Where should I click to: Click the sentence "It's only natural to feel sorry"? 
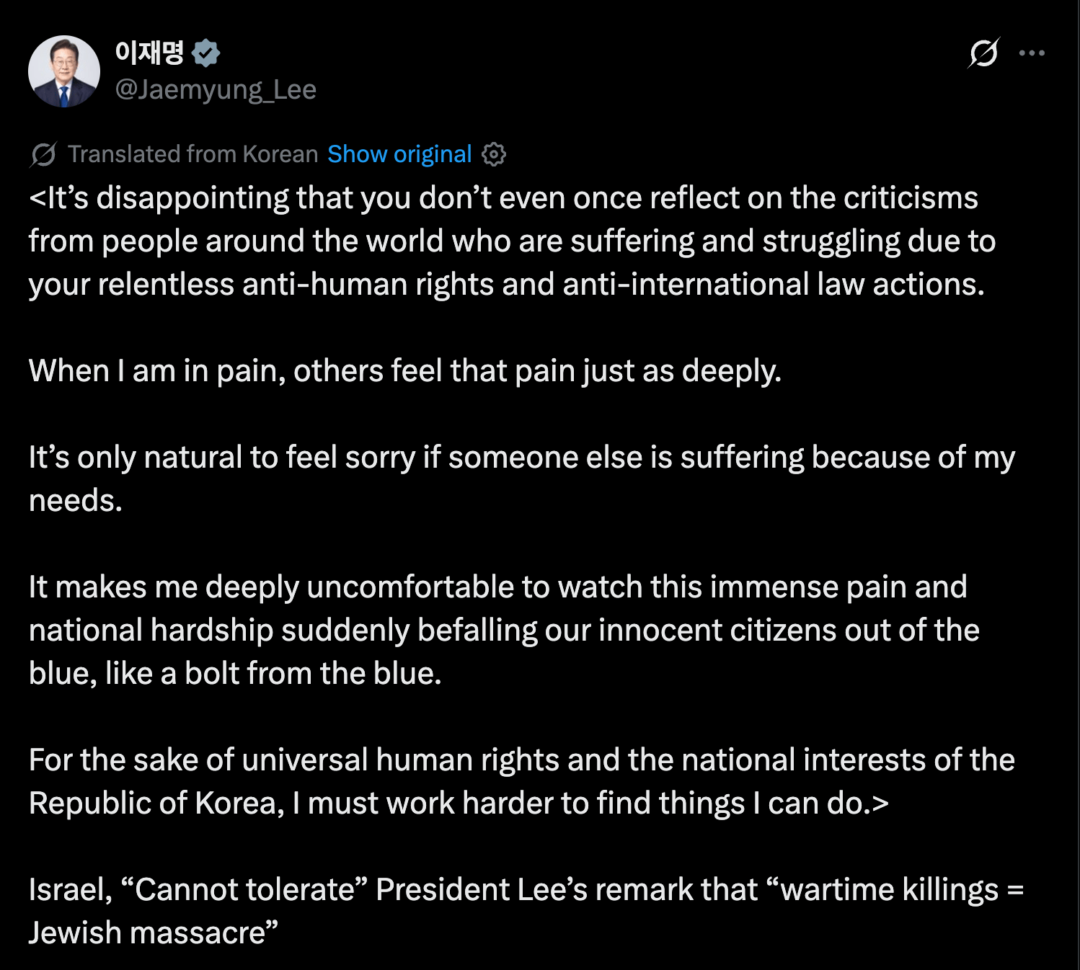[x=521, y=458]
